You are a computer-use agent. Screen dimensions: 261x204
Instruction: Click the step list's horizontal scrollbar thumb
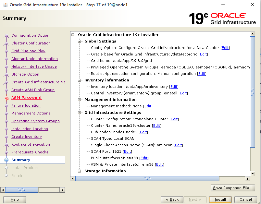pyautogui.click(x=22, y=190)
